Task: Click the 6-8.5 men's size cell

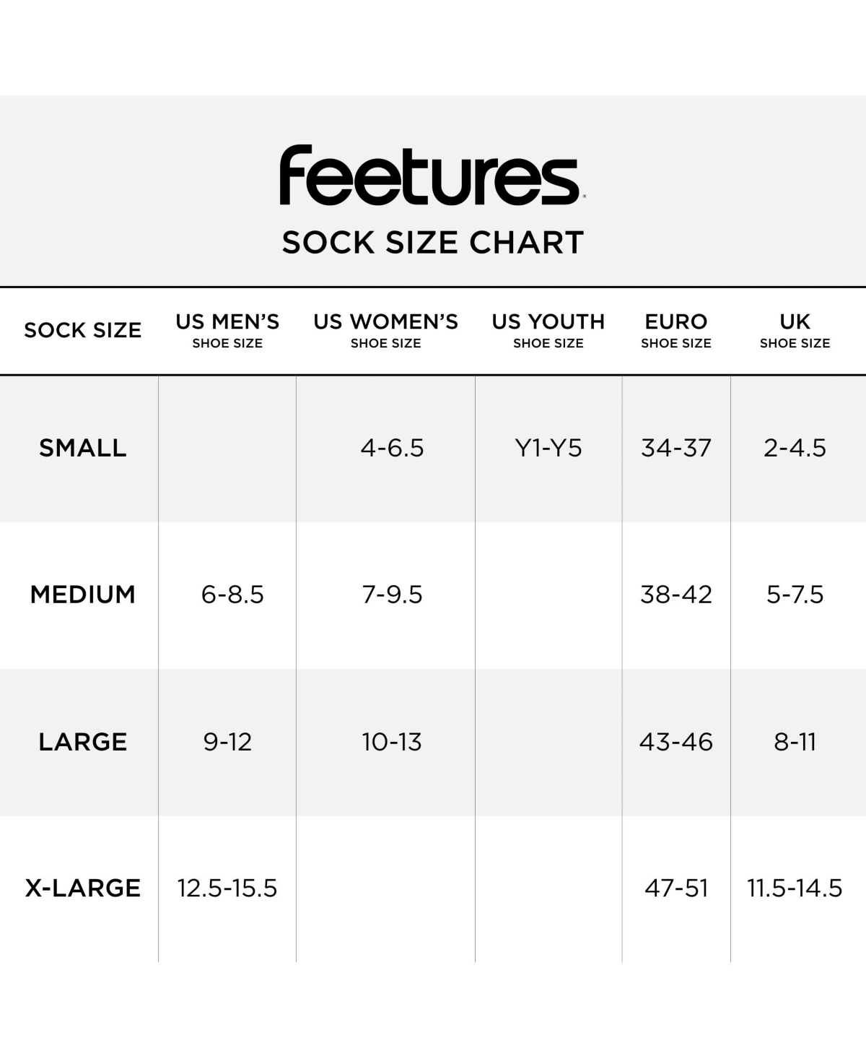Action: click(x=232, y=595)
